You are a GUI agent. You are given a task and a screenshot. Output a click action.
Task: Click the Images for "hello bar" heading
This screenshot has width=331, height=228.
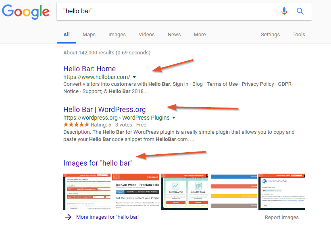click(98, 163)
